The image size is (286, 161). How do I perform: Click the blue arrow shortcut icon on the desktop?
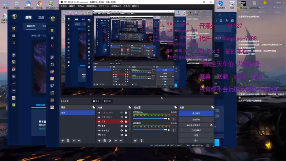point(221,4)
